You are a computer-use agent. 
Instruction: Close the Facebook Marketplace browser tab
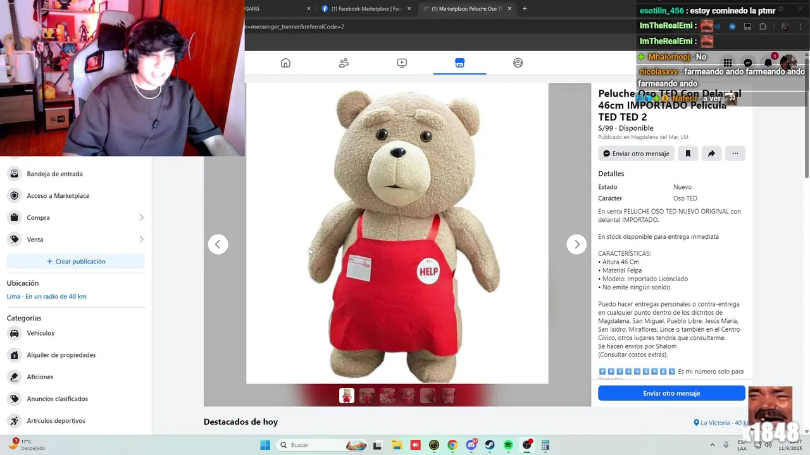409,9
